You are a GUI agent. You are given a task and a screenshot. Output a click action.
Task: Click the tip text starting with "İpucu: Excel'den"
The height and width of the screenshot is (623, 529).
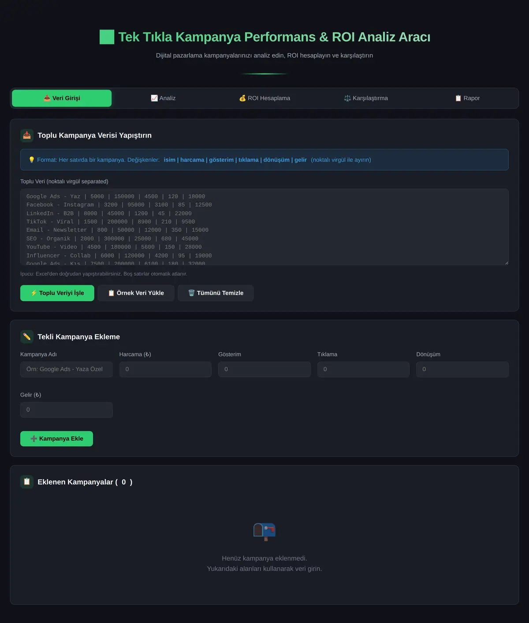point(104,274)
